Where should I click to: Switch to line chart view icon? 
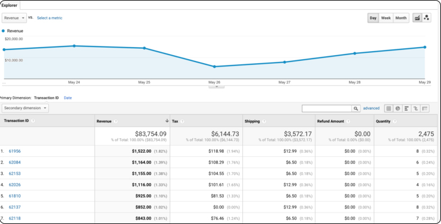[417, 18]
